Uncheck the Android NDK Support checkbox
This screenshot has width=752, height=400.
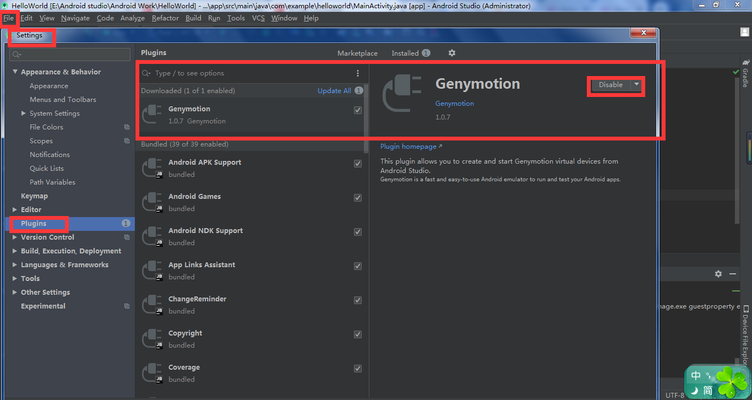pos(358,232)
